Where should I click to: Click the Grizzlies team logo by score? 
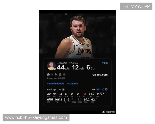tap(106, 89)
